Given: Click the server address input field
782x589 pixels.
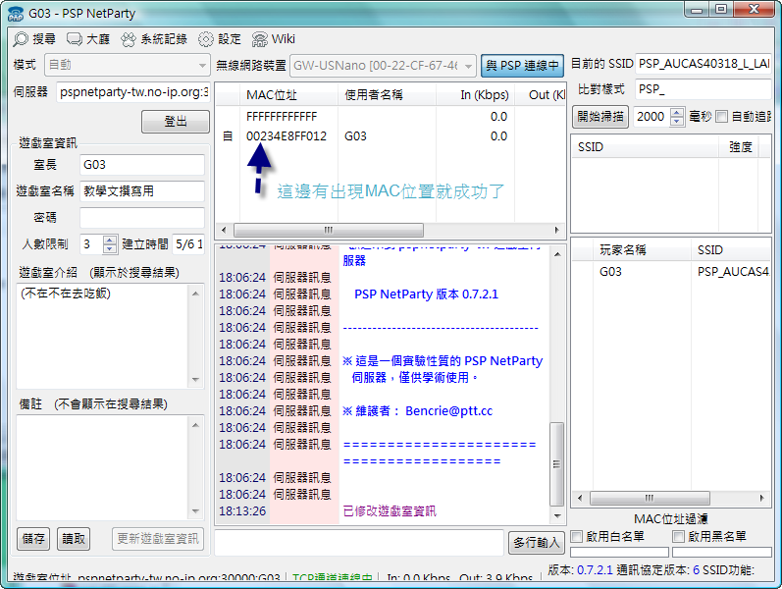Looking at the screenshot, I should pyautogui.click(x=132, y=92).
